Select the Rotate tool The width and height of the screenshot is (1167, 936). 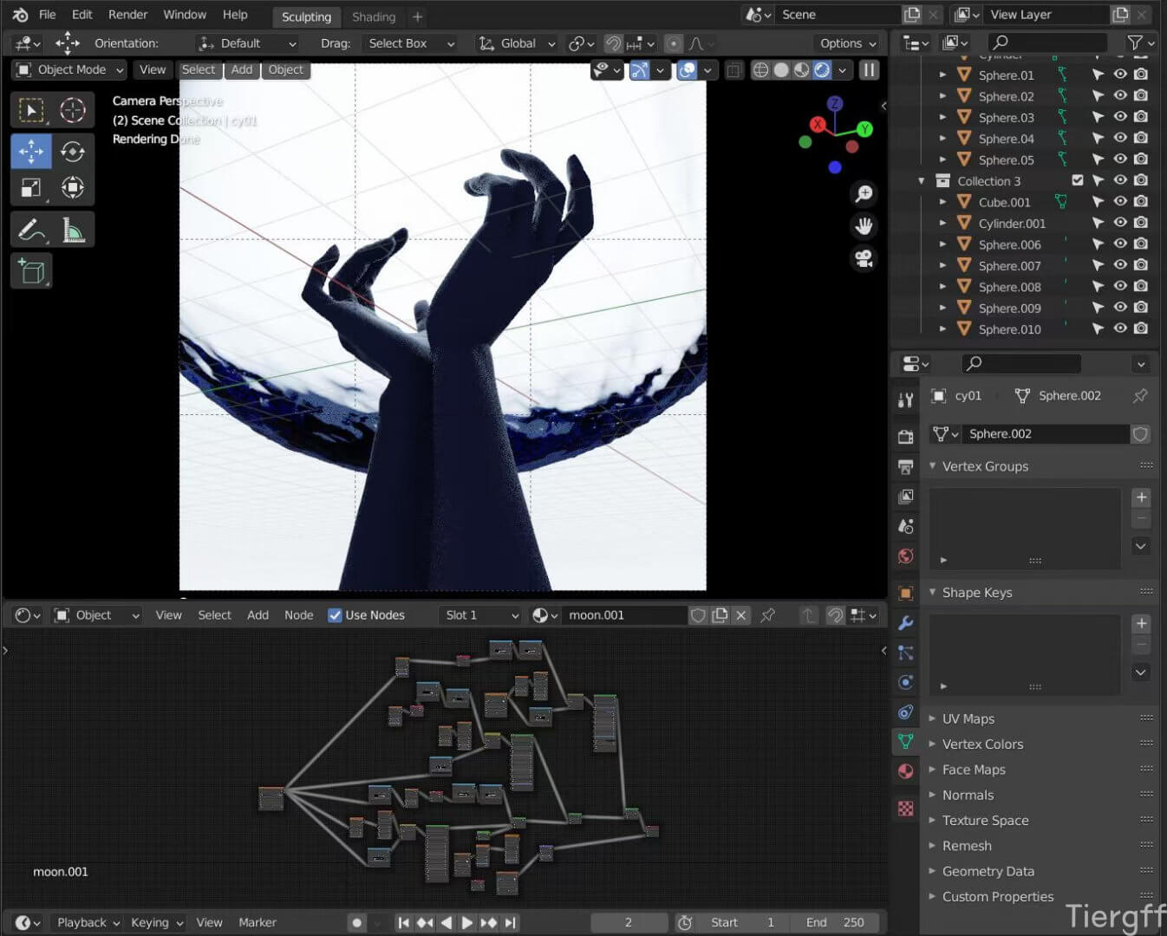pos(73,151)
